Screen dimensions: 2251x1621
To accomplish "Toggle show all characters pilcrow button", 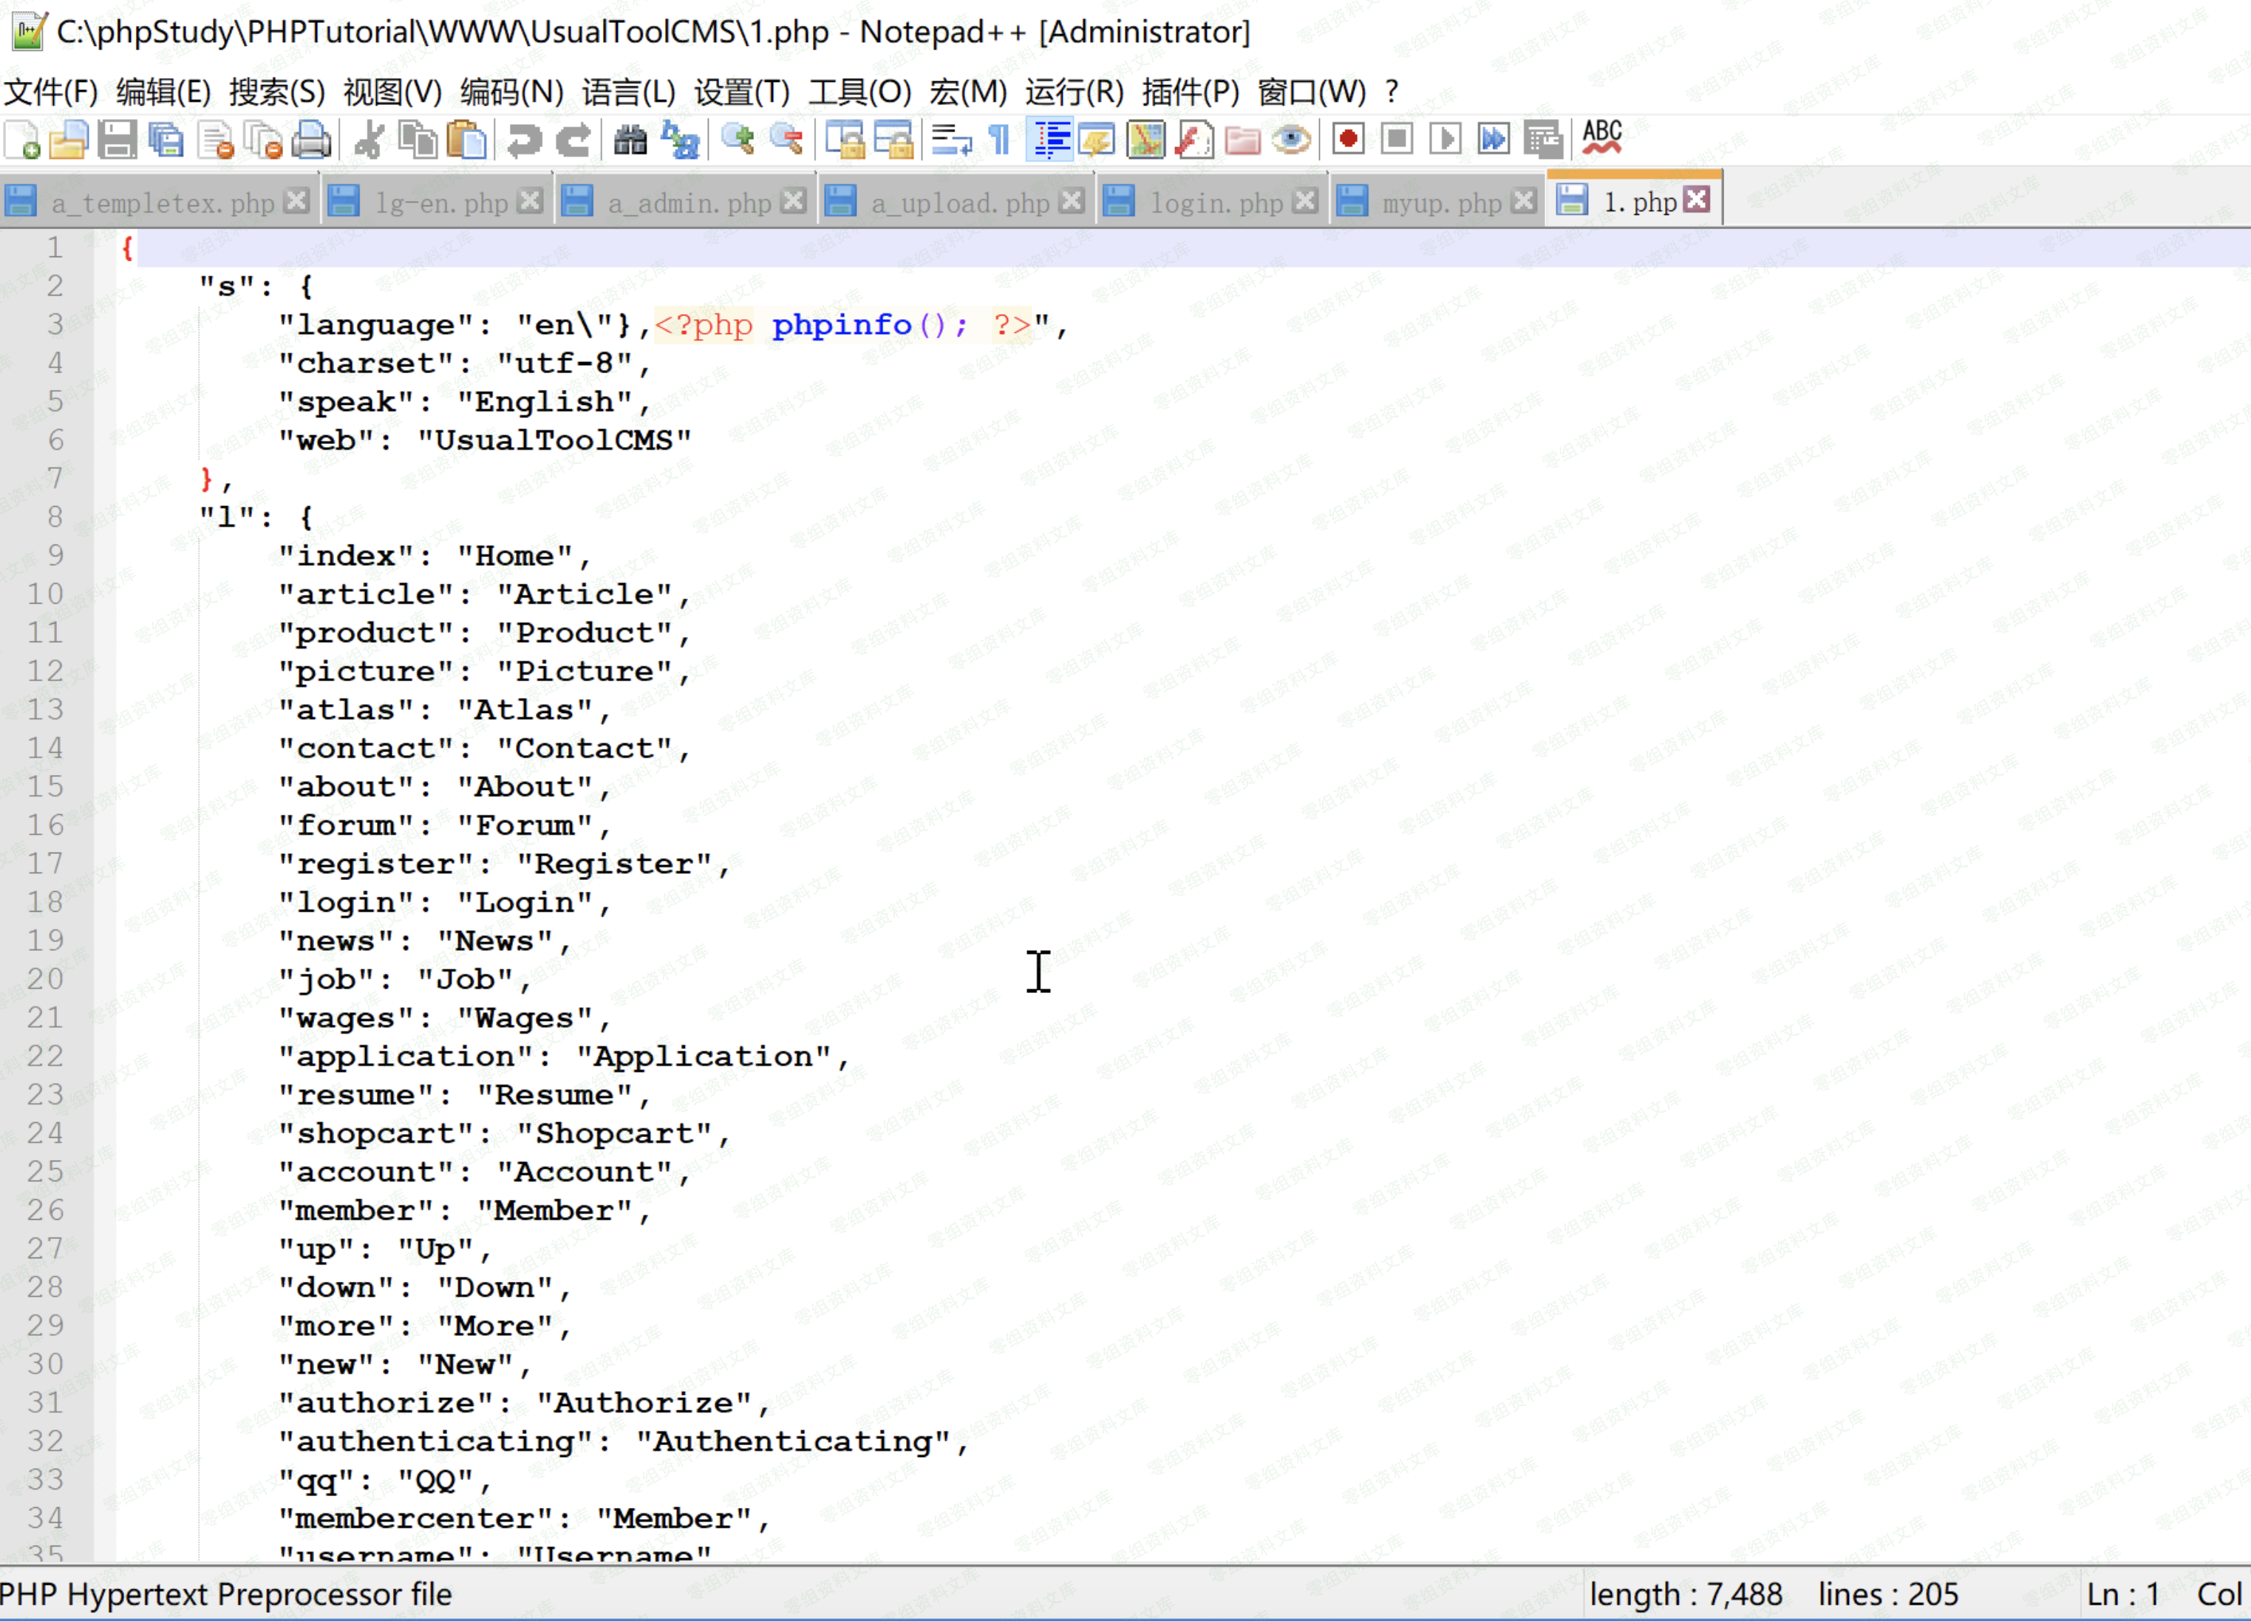I will 999,140.
